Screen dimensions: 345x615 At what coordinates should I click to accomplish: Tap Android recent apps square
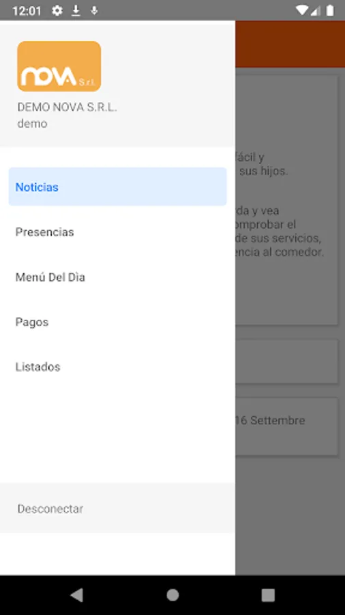tap(268, 595)
